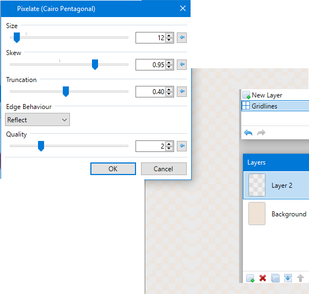Screen dimensions: 309x294
Task: Cancel the Pixelate dialog
Action: 164,169
